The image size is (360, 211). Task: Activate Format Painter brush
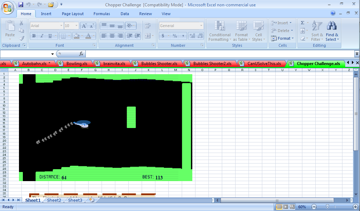coord(21,38)
